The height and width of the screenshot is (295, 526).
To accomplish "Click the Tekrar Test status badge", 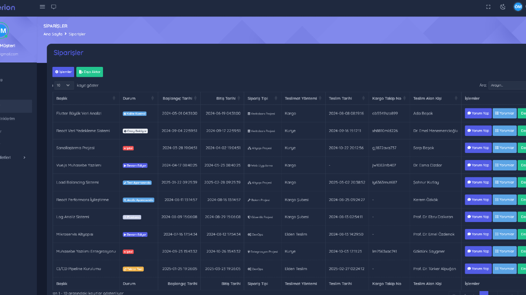I will click(133, 269).
